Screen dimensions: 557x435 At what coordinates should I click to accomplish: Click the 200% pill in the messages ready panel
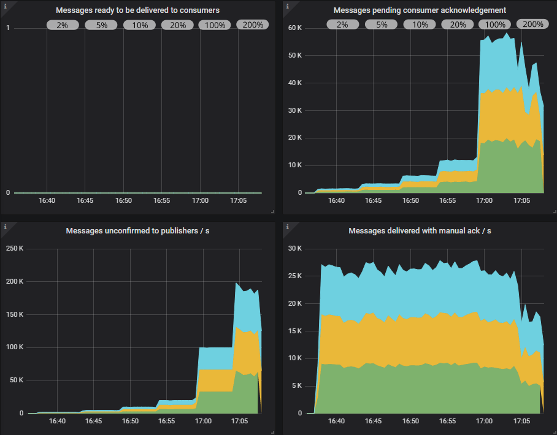252,25
